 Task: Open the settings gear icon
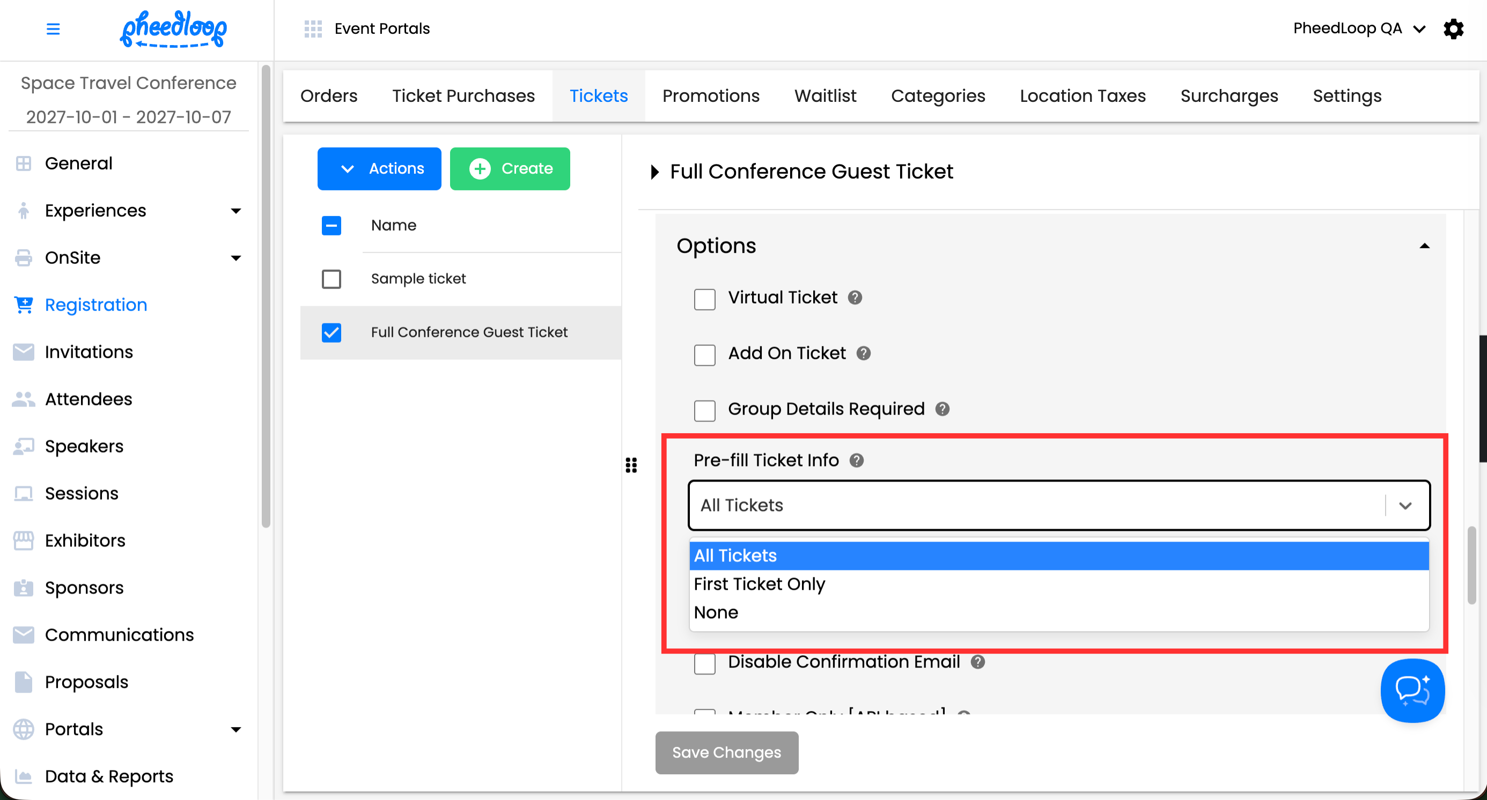click(x=1454, y=29)
